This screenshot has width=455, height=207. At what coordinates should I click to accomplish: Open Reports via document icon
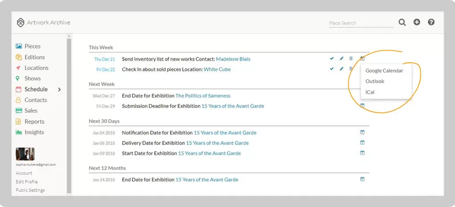coord(19,121)
